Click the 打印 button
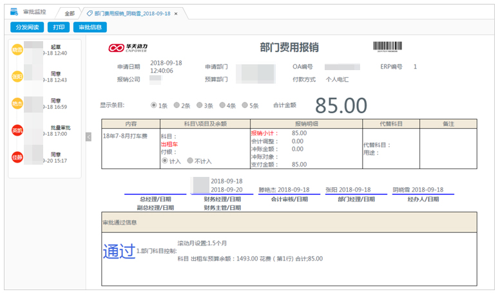 (59, 27)
